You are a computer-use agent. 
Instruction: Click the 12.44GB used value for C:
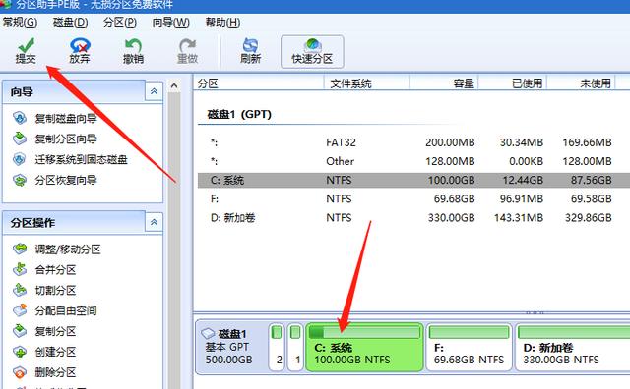pos(523,180)
